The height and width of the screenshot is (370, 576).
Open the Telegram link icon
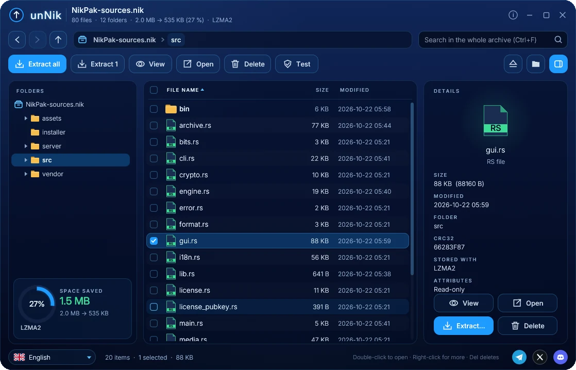tap(519, 357)
